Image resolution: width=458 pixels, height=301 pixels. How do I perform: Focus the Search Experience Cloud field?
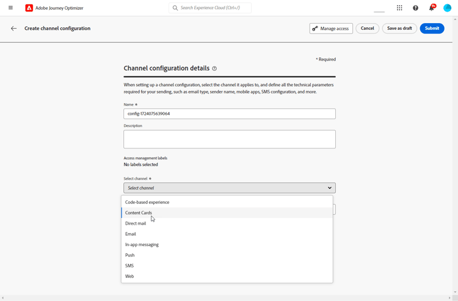pos(214,8)
